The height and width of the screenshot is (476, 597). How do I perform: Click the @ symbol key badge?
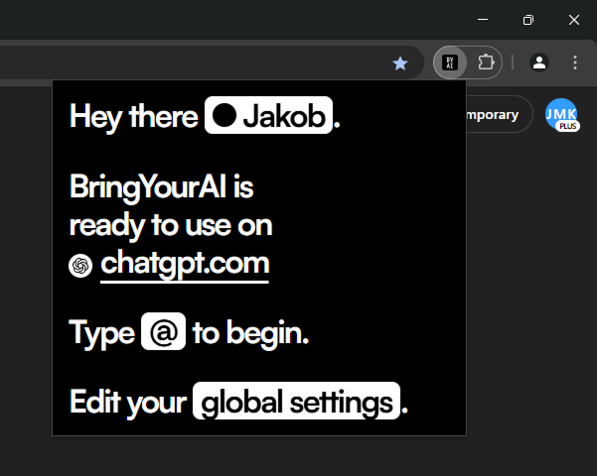click(x=163, y=331)
